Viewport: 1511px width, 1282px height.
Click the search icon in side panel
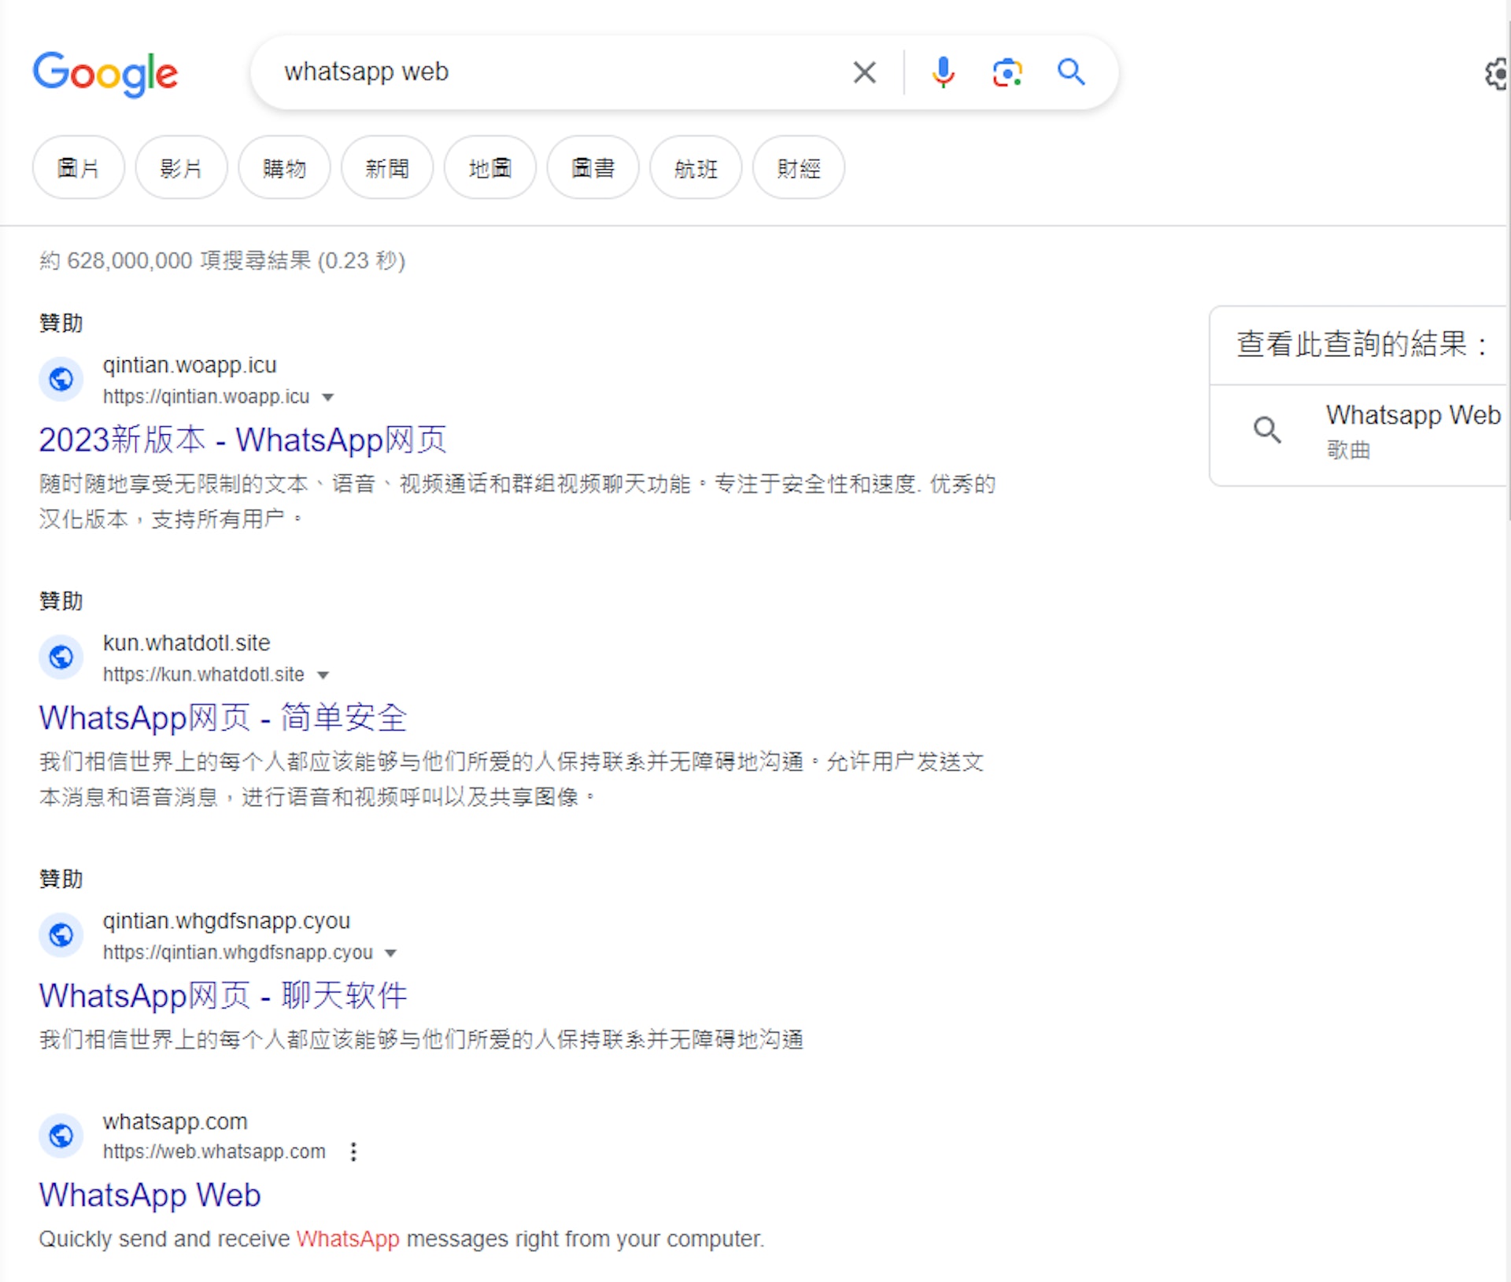tap(1267, 430)
